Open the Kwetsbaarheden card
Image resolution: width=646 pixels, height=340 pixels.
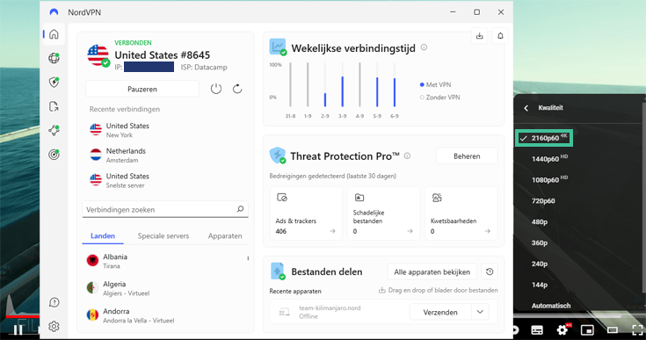pos(461,213)
